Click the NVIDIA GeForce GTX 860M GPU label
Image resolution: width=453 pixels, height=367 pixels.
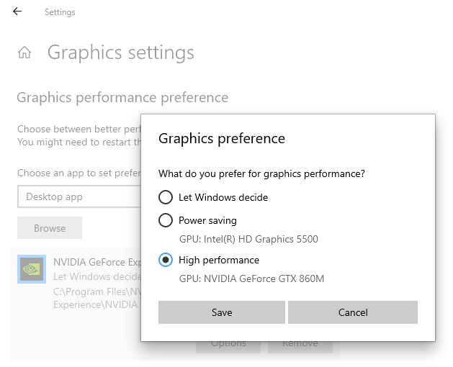click(251, 278)
